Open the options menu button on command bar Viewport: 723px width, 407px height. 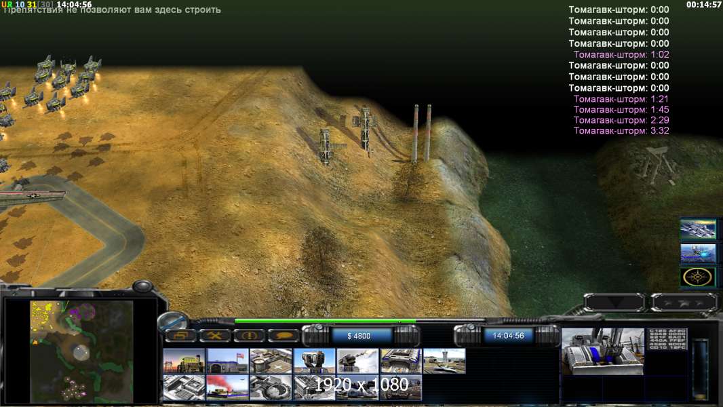coord(180,336)
